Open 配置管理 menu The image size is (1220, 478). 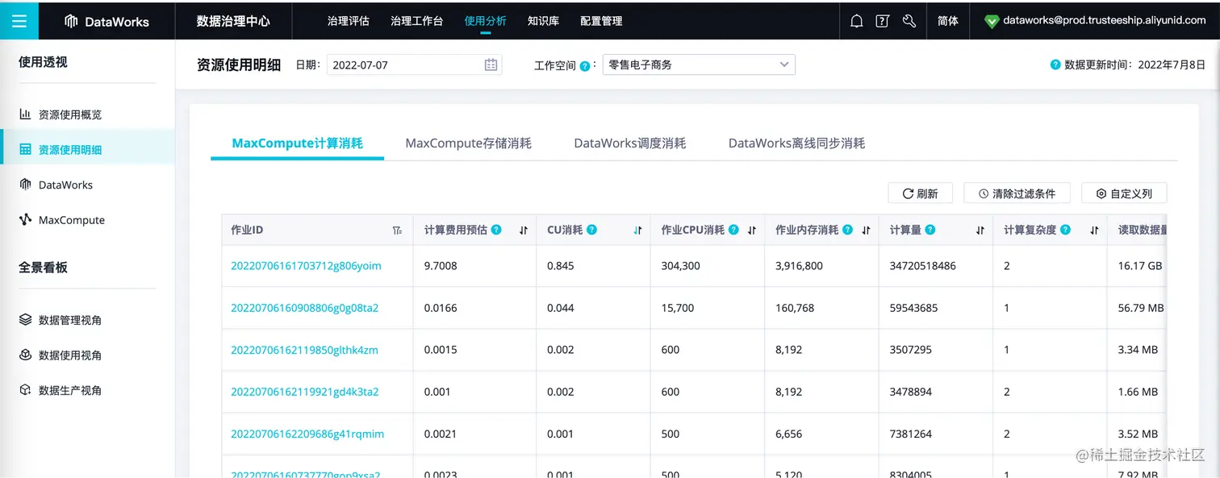click(601, 21)
